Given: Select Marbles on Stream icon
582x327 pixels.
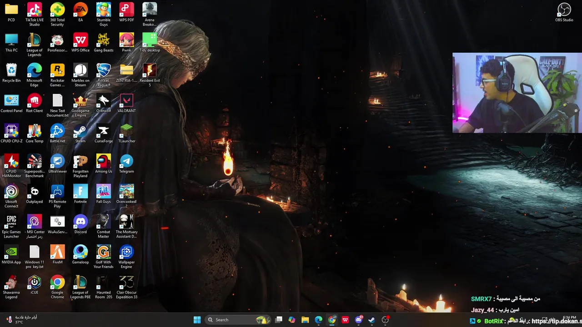Looking at the screenshot, I should 80,75.
